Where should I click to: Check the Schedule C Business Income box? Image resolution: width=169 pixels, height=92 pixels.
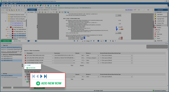[7, 15]
